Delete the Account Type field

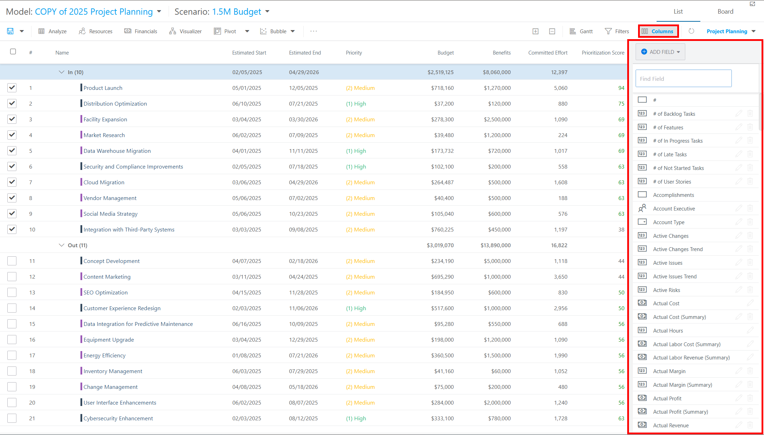click(750, 222)
